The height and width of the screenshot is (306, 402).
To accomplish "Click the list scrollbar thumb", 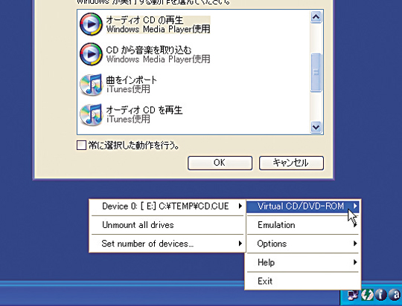I will (316, 72).
